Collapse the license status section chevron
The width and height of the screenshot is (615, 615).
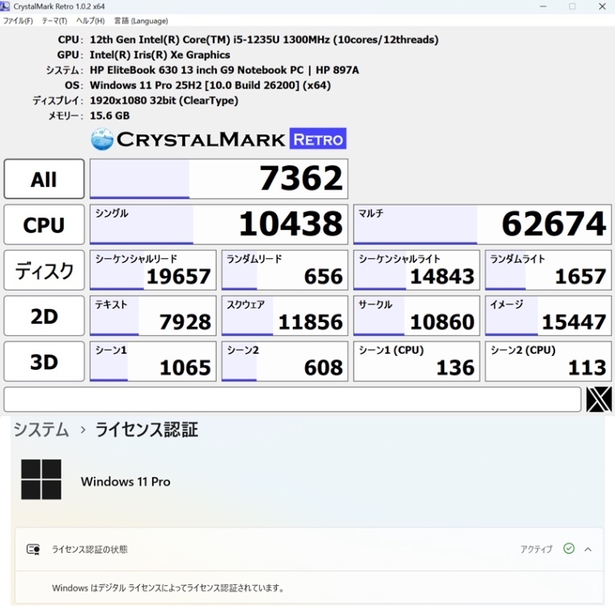(588, 549)
